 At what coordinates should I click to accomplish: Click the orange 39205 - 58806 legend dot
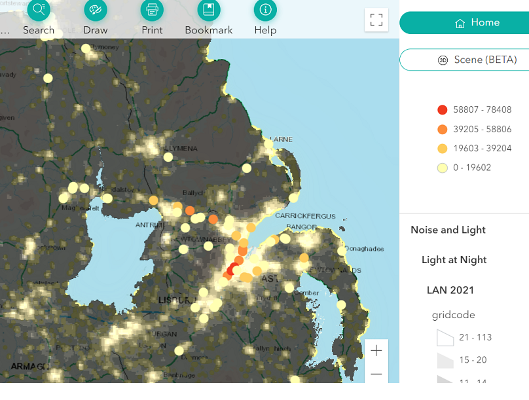pyautogui.click(x=443, y=130)
